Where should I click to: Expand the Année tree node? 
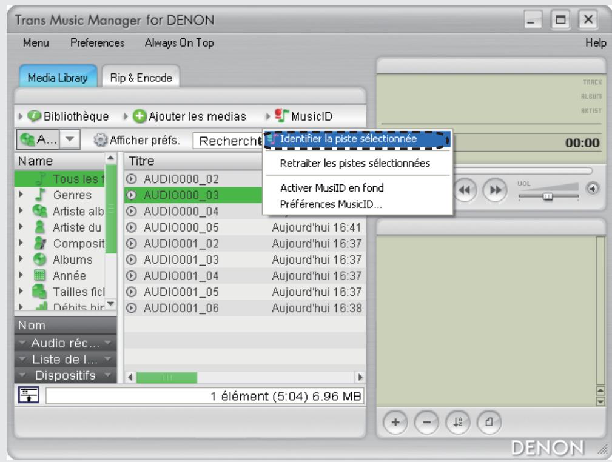21,275
